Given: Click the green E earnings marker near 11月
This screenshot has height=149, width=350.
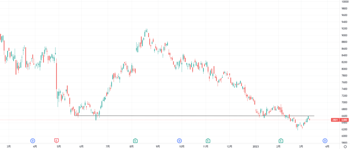Looking at the screenshot, I should click(x=208, y=140).
